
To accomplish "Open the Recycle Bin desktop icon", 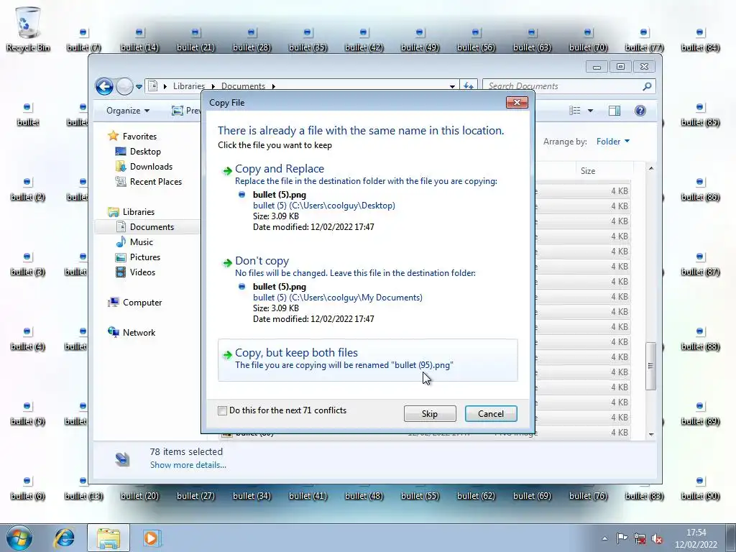I will tap(28, 29).
